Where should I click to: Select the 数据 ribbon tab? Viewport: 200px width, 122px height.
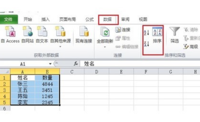(107, 19)
